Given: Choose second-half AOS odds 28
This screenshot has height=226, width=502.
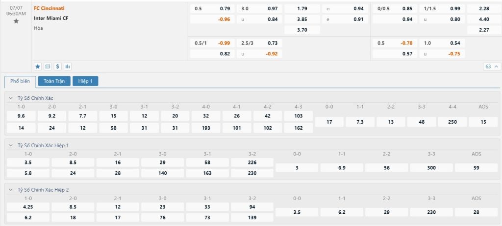Looking at the screenshot, I should [476, 212].
